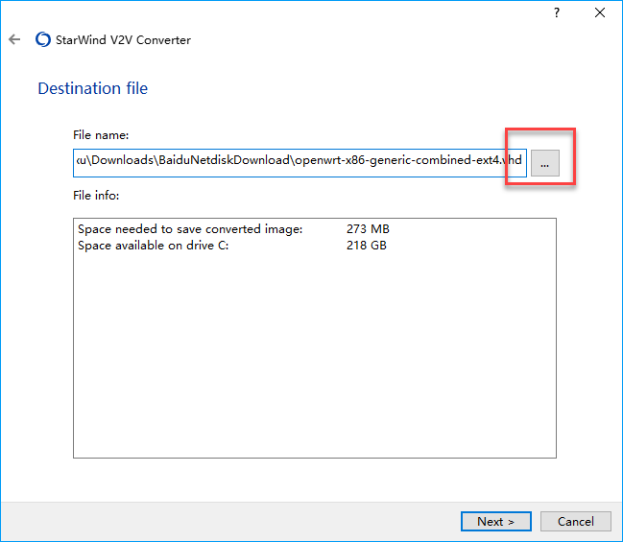Cancel the conversion wizard
Image resolution: width=623 pixels, height=542 pixels.
coord(575,521)
